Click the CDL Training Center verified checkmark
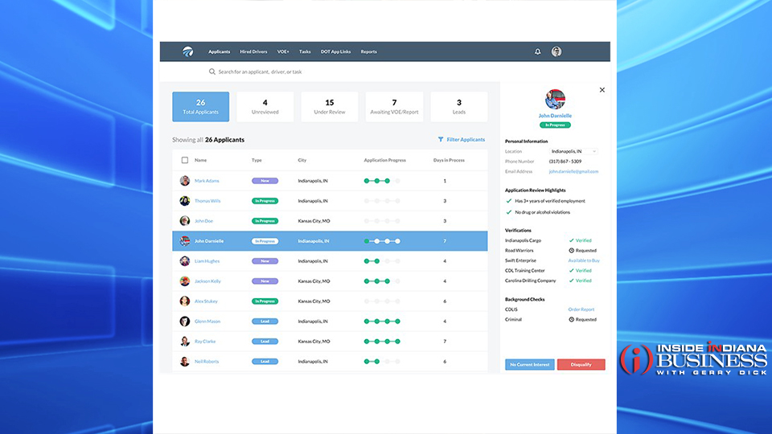This screenshot has height=434, width=772. [572, 271]
